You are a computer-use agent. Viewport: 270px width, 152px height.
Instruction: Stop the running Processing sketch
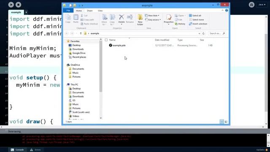(x=18, y=5)
